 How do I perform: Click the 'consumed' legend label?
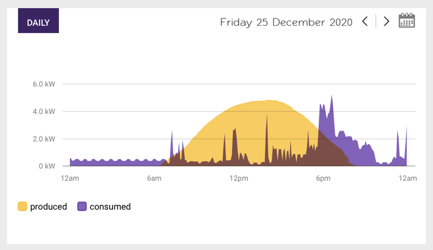110,206
